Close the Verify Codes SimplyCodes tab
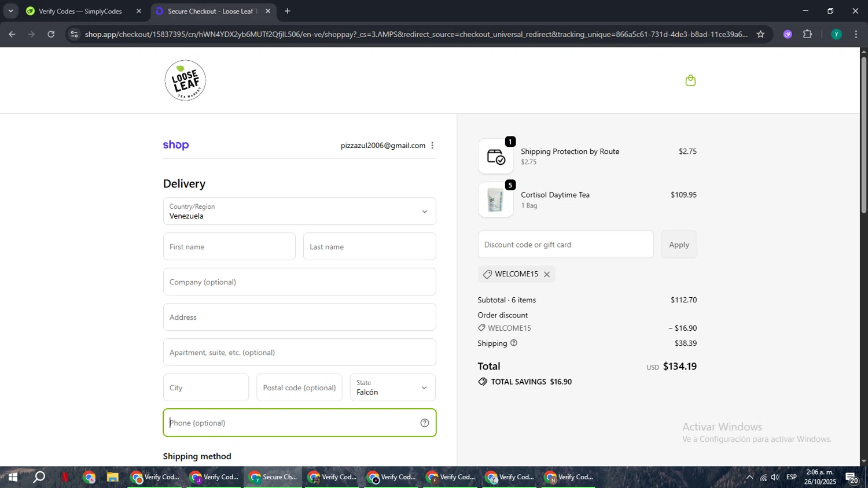 coord(139,11)
